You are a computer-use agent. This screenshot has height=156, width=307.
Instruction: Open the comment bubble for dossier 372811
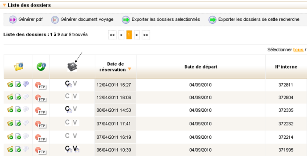(x=26, y=84)
